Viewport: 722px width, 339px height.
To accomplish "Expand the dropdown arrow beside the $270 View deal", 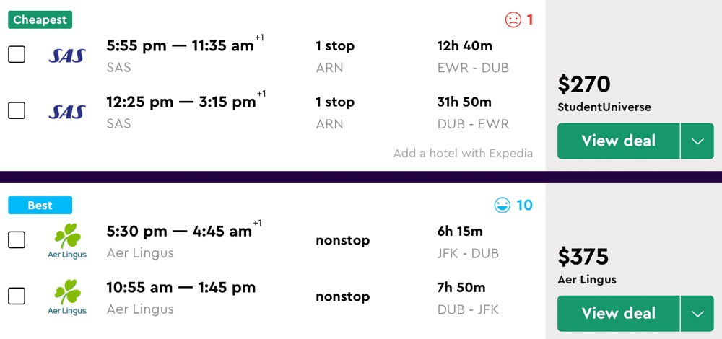I will [697, 141].
